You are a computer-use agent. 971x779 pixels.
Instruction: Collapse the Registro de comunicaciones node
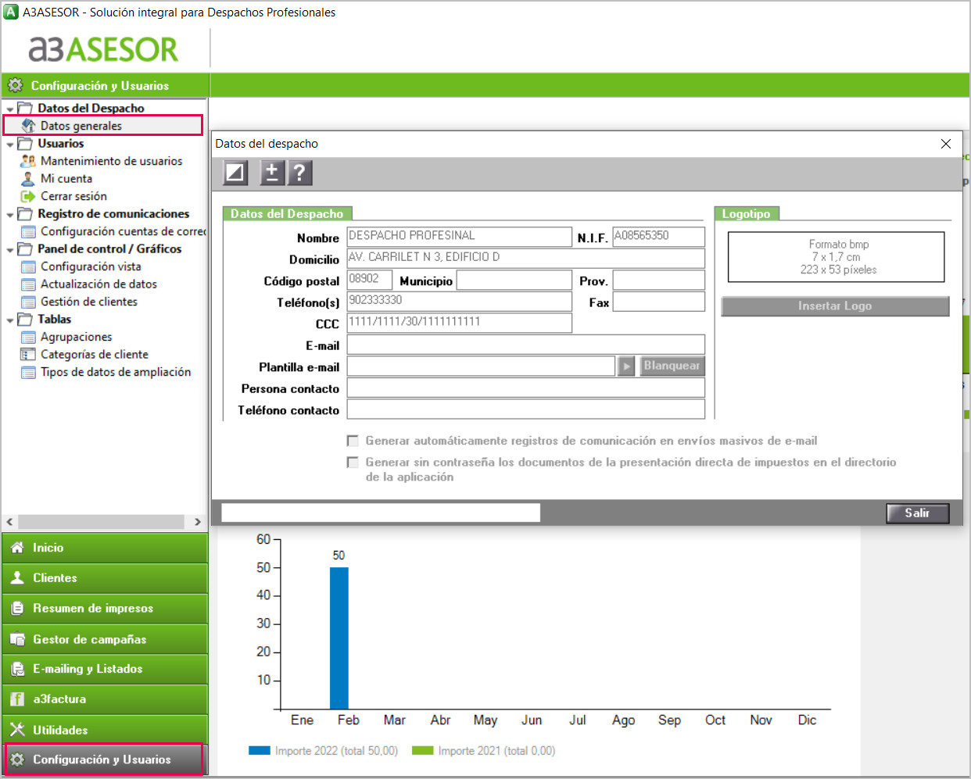pyautogui.click(x=10, y=215)
